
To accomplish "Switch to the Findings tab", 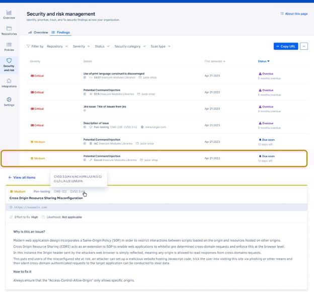I will [61, 32].
